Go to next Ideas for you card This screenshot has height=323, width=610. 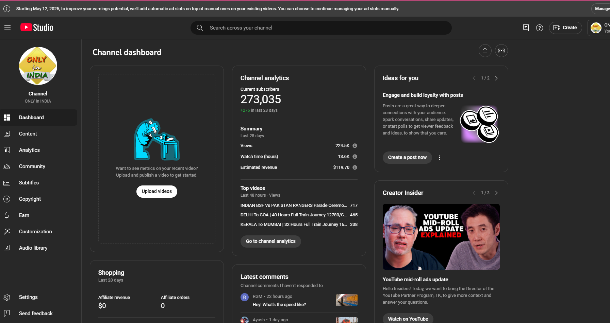tap(496, 78)
